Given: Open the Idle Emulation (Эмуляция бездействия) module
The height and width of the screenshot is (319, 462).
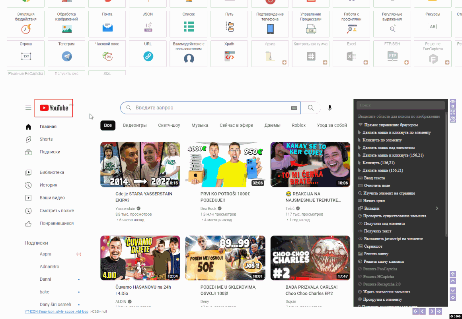Looking at the screenshot, I should coord(25,24).
